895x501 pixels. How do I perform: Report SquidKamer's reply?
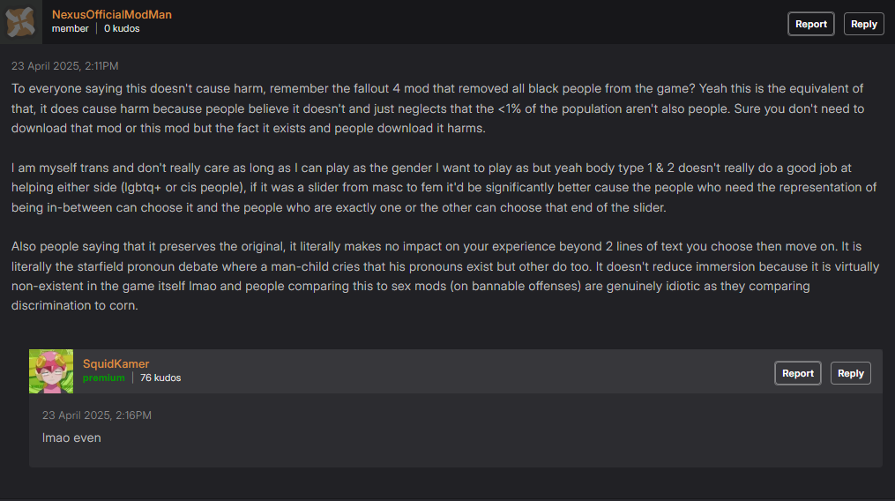coord(797,373)
